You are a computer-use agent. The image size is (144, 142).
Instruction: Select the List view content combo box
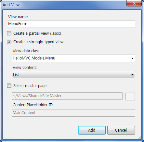pos(73,75)
